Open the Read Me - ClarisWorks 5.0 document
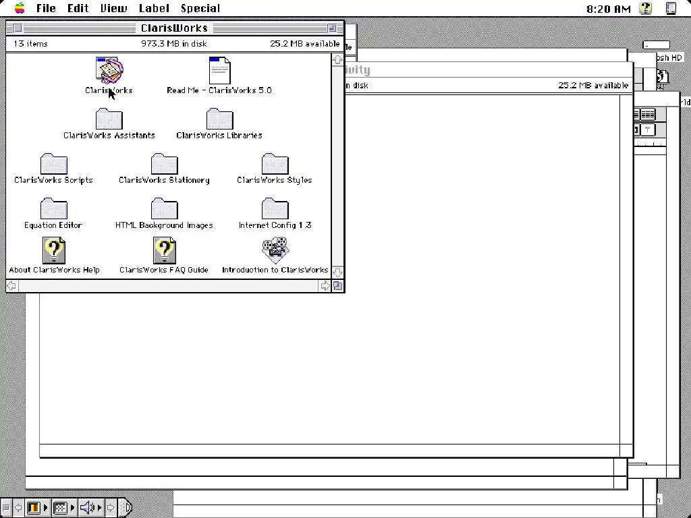The width and height of the screenshot is (691, 518). [219, 70]
